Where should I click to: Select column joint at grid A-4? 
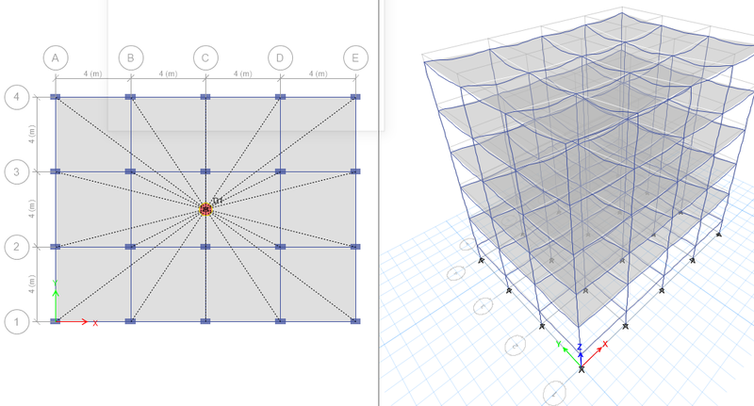pos(56,97)
